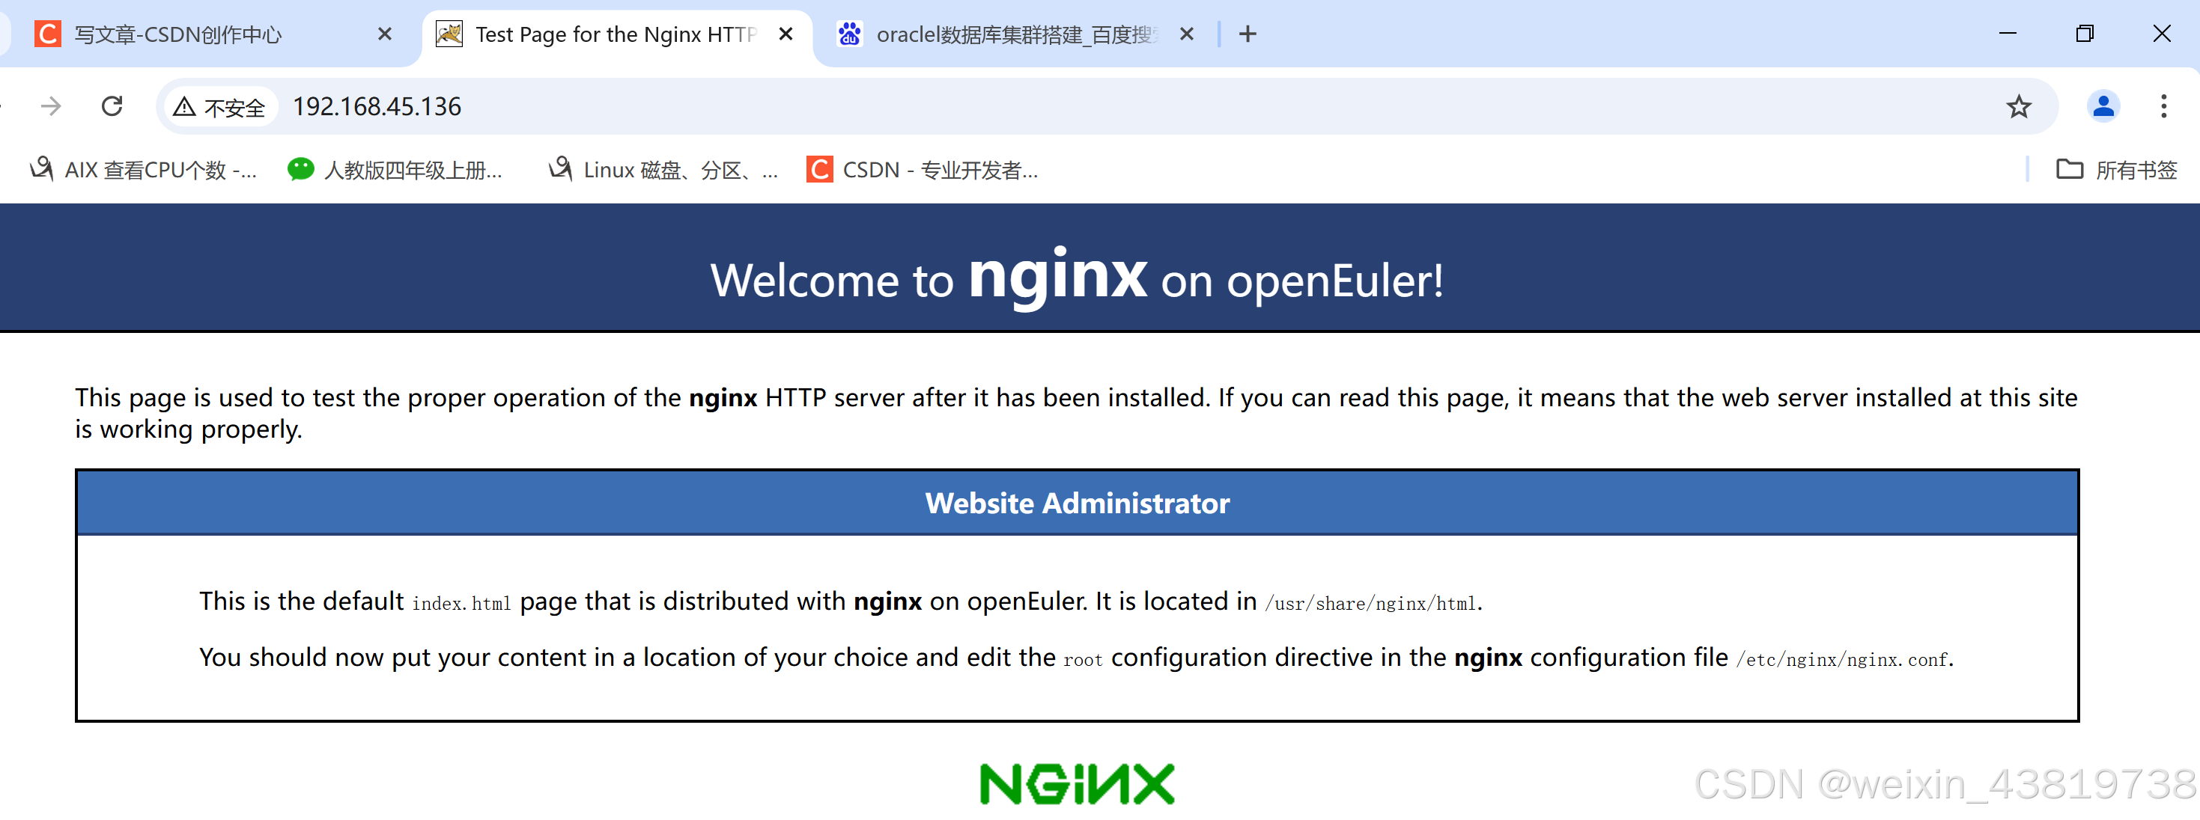Viewport: 2200px width, 820px height.
Task: Bookmark this page with the star icon
Action: (x=2018, y=107)
